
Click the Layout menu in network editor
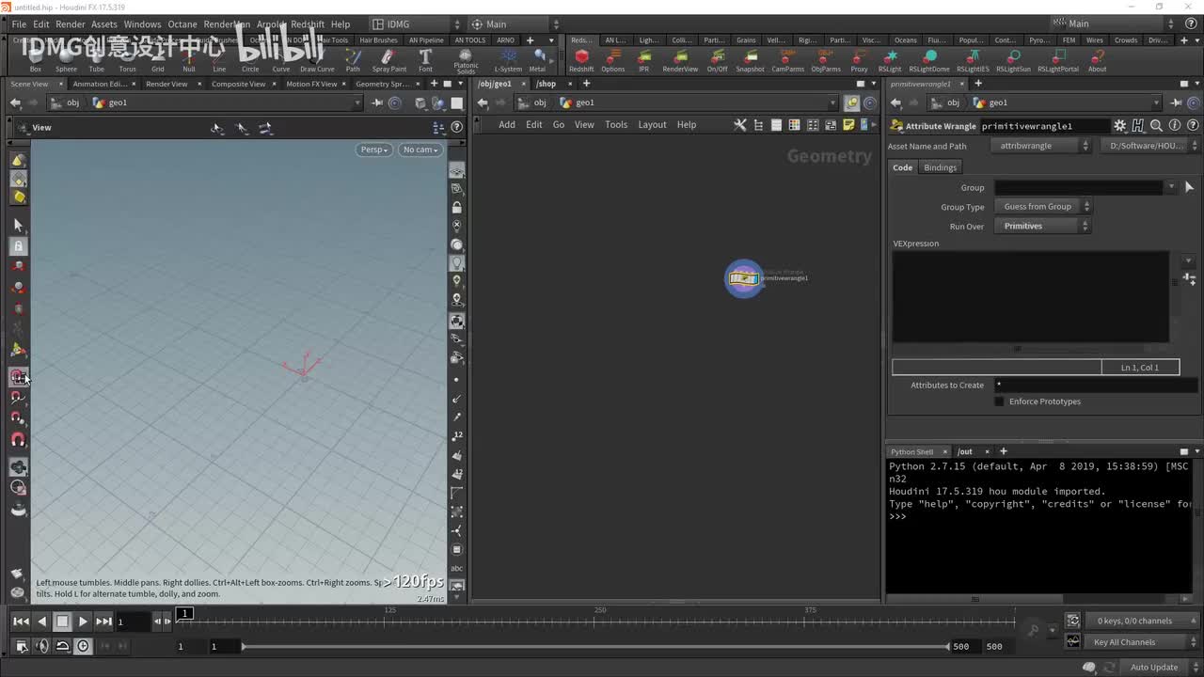[652, 125]
